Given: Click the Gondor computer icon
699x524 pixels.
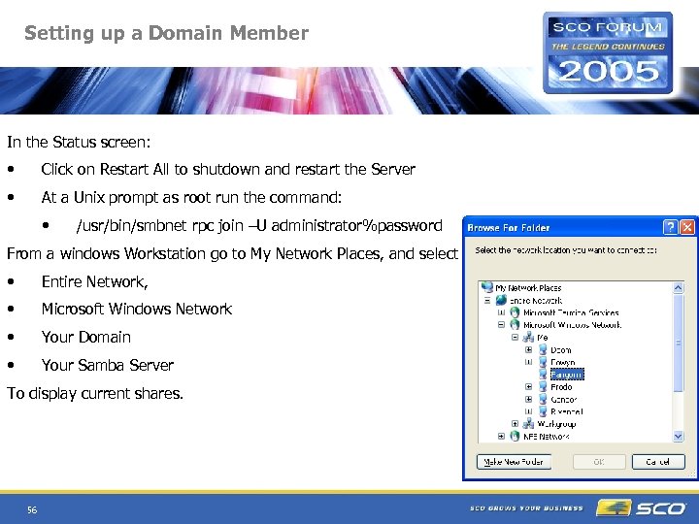Looking at the screenshot, I should pos(543,399).
